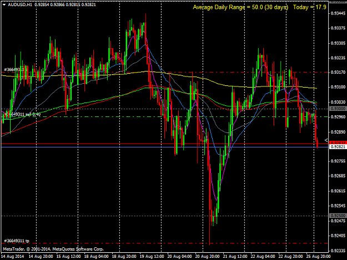Click the 22 Aug 04:00 time label
The height and width of the screenshot is (260, 347).
tap(263, 257)
